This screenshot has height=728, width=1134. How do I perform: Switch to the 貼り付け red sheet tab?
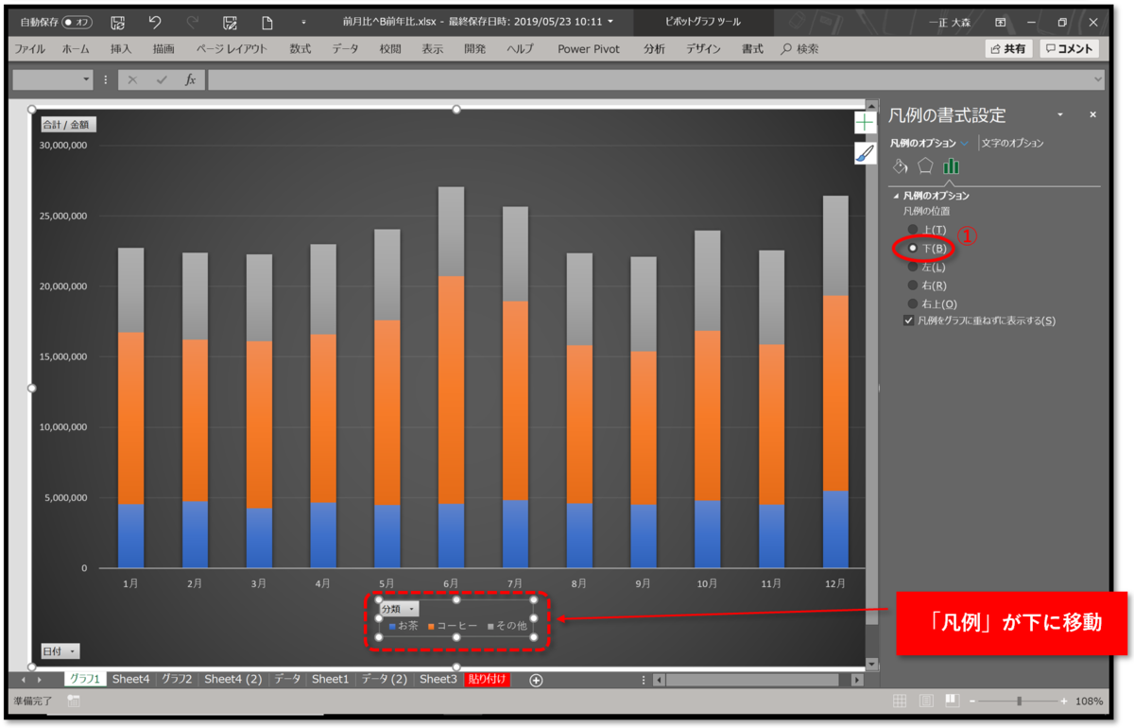tap(488, 680)
